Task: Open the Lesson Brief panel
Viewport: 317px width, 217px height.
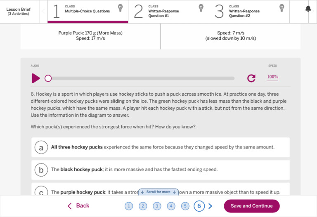Action: pyautogui.click(x=19, y=11)
